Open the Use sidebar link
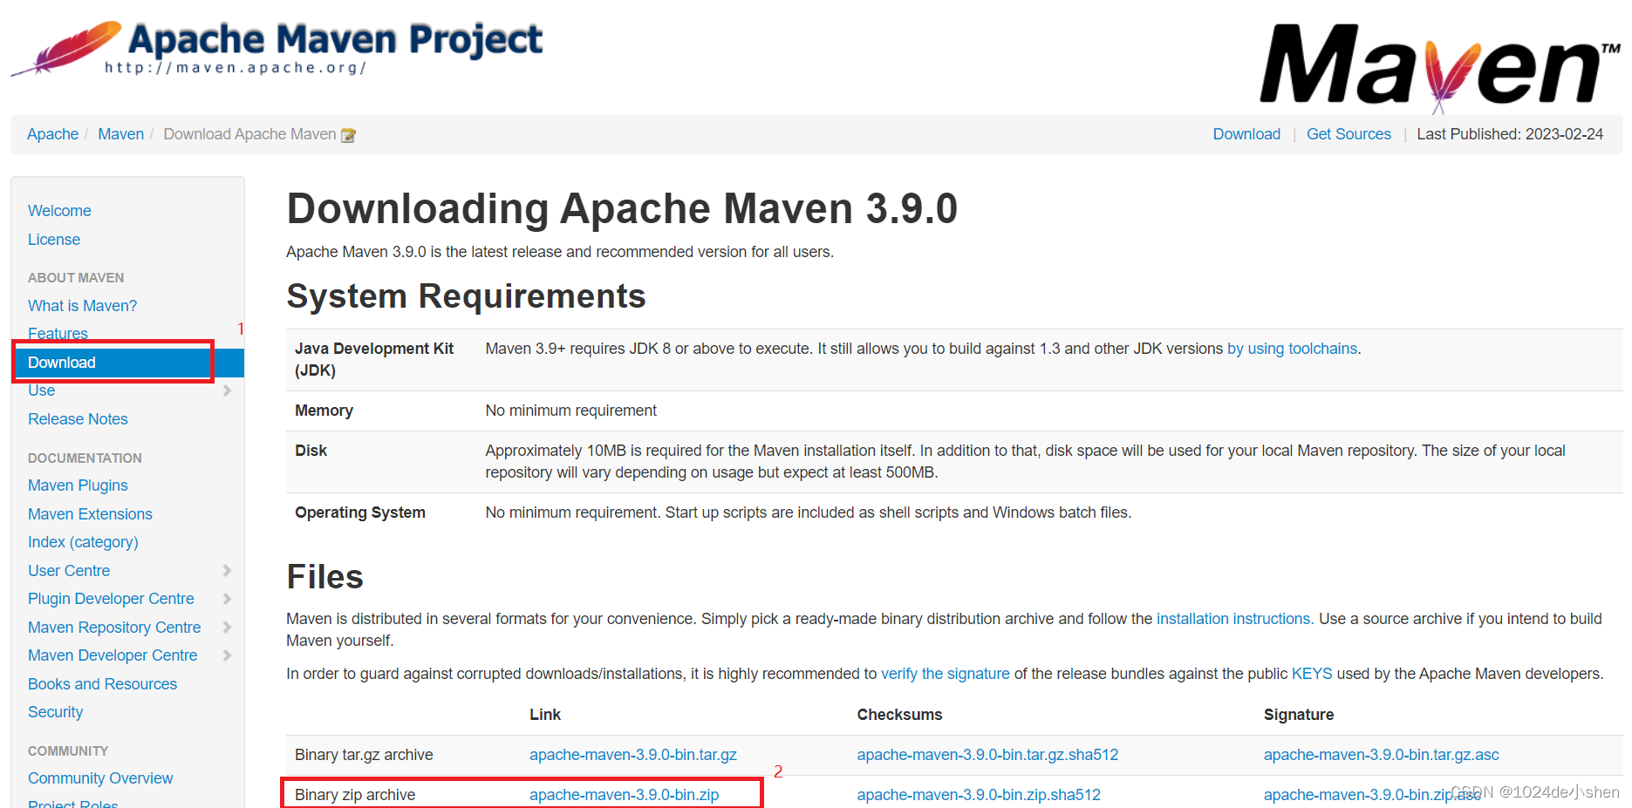The height and width of the screenshot is (808, 1632). [41, 390]
